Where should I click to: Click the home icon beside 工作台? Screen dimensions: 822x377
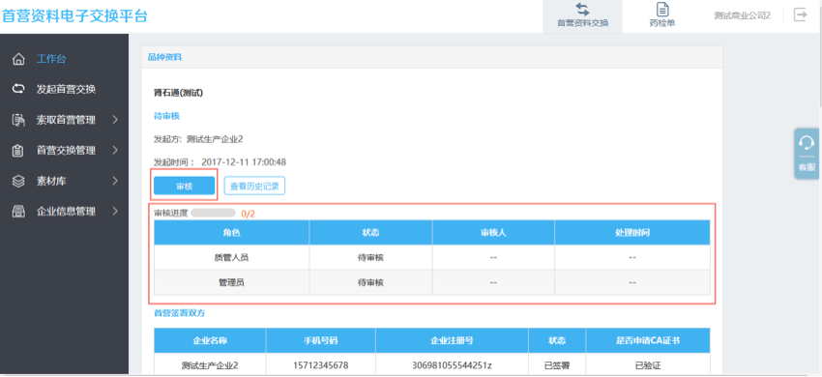coord(18,59)
